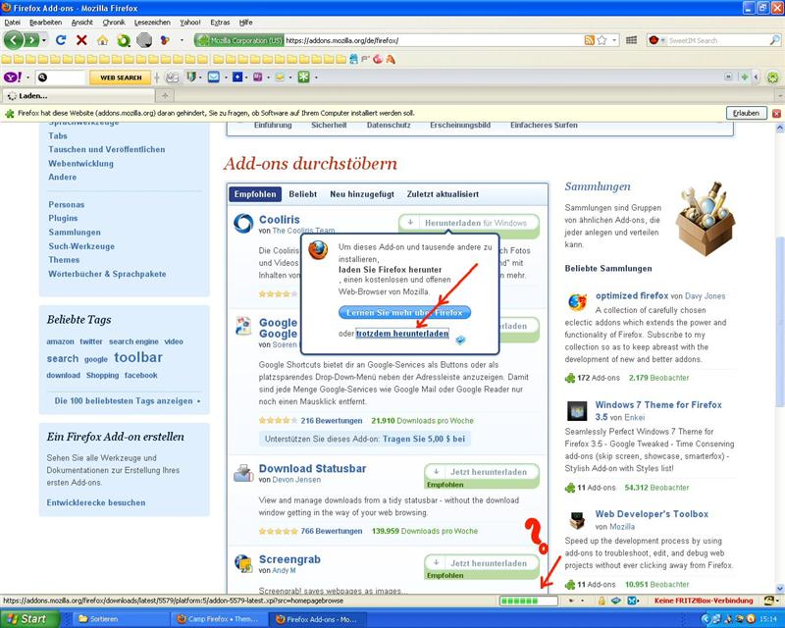This screenshot has width=785, height=628.
Task: Click Lernen Sie mehr über Firefox button
Action: pos(404,312)
